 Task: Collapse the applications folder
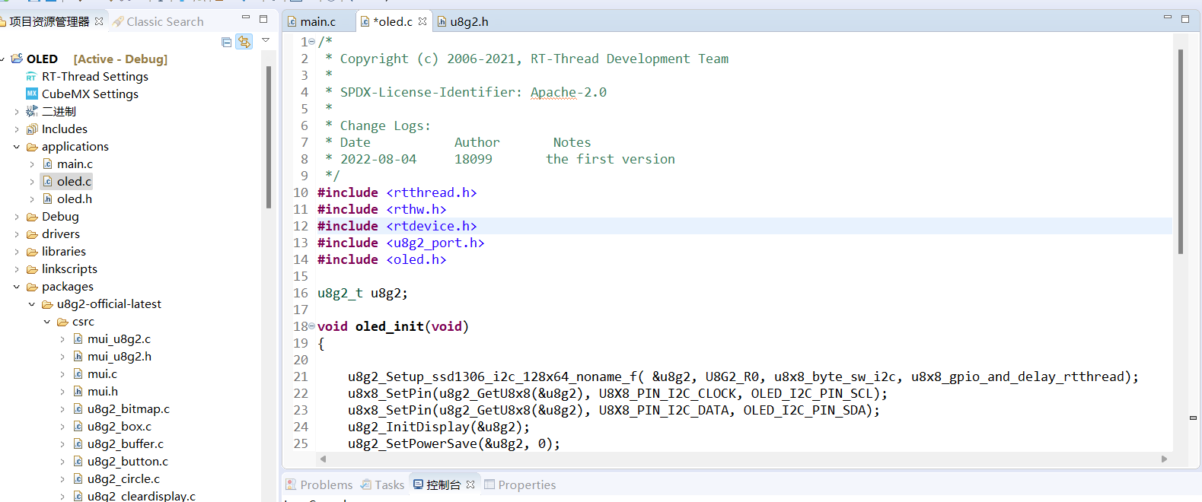click(17, 147)
